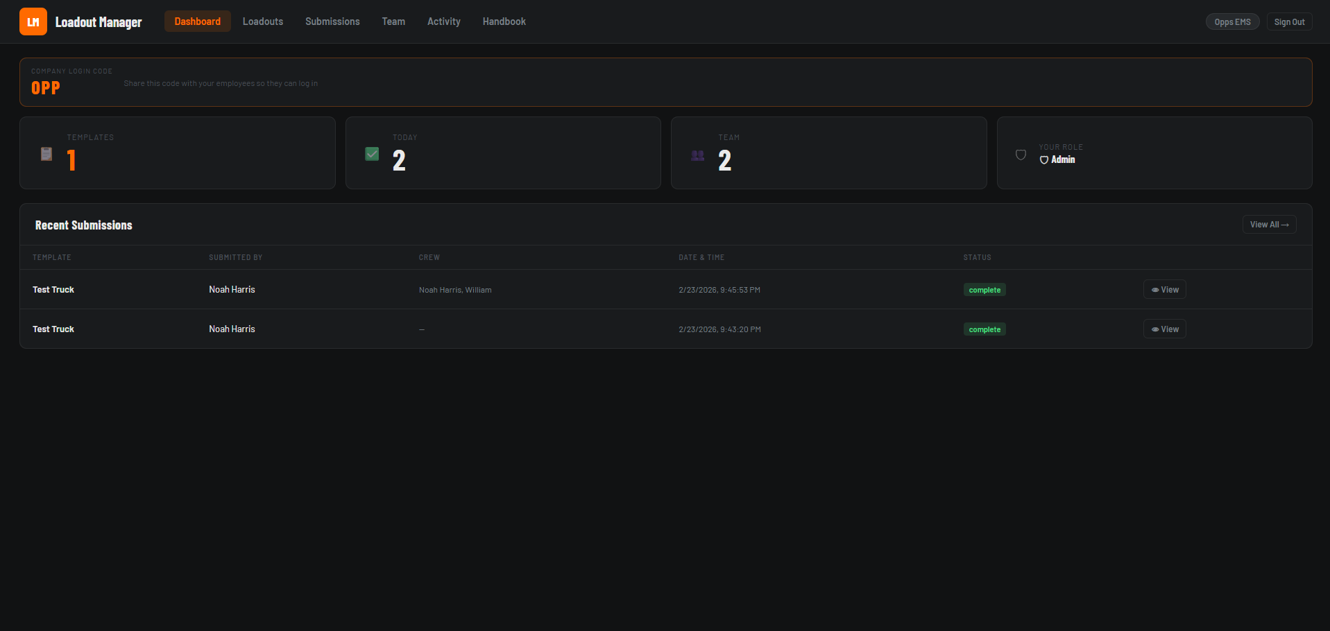
Task: Click the green checkmark icon on Today card
Action: 372,153
